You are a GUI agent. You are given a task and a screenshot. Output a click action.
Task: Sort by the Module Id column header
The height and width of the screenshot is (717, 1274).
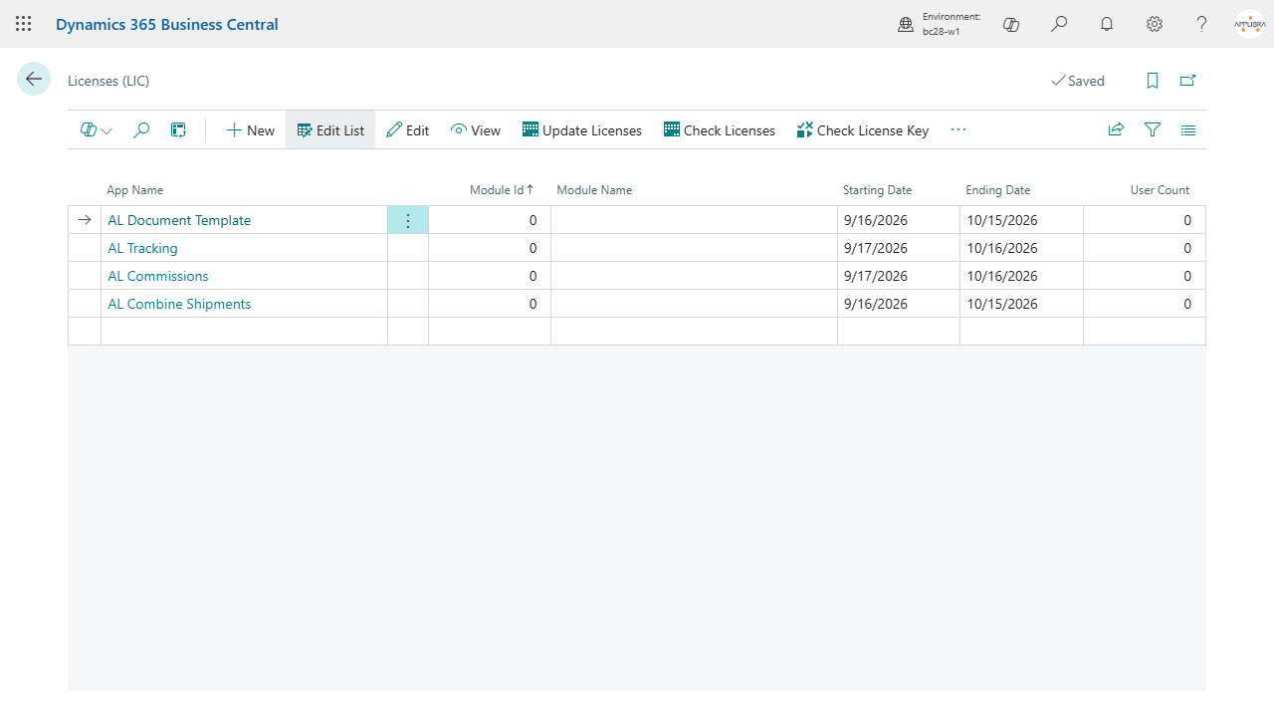pyautogui.click(x=502, y=189)
